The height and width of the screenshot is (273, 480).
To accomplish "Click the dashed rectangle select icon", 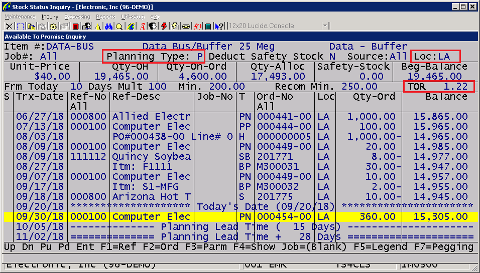I will click(x=20, y=26).
